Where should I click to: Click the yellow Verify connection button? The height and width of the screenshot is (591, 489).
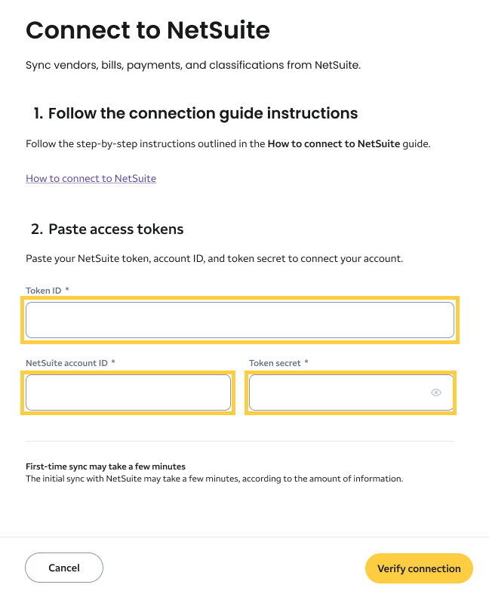(419, 568)
